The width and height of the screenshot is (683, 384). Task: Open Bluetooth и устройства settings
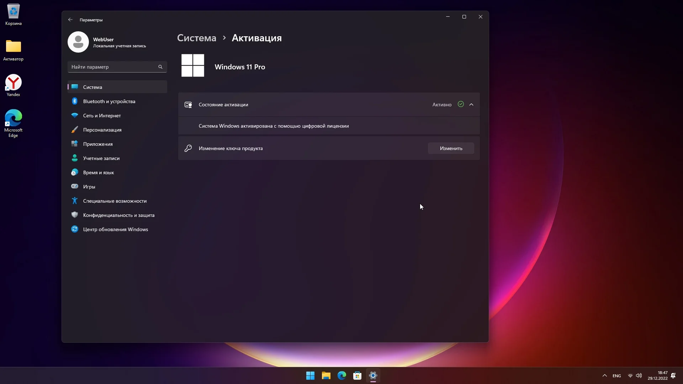109,101
